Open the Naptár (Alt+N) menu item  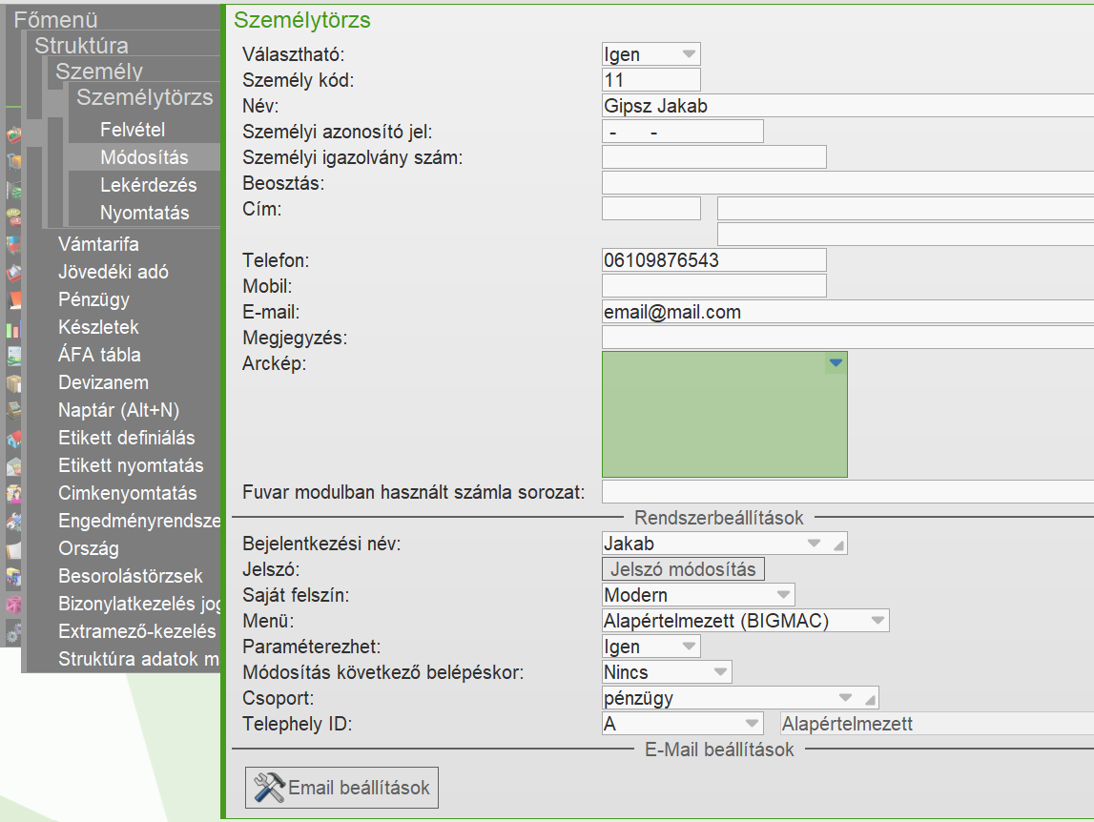118,410
